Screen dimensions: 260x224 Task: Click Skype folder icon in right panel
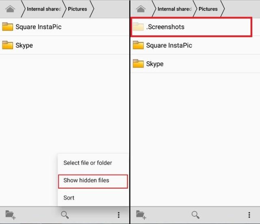[x=138, y=63]
